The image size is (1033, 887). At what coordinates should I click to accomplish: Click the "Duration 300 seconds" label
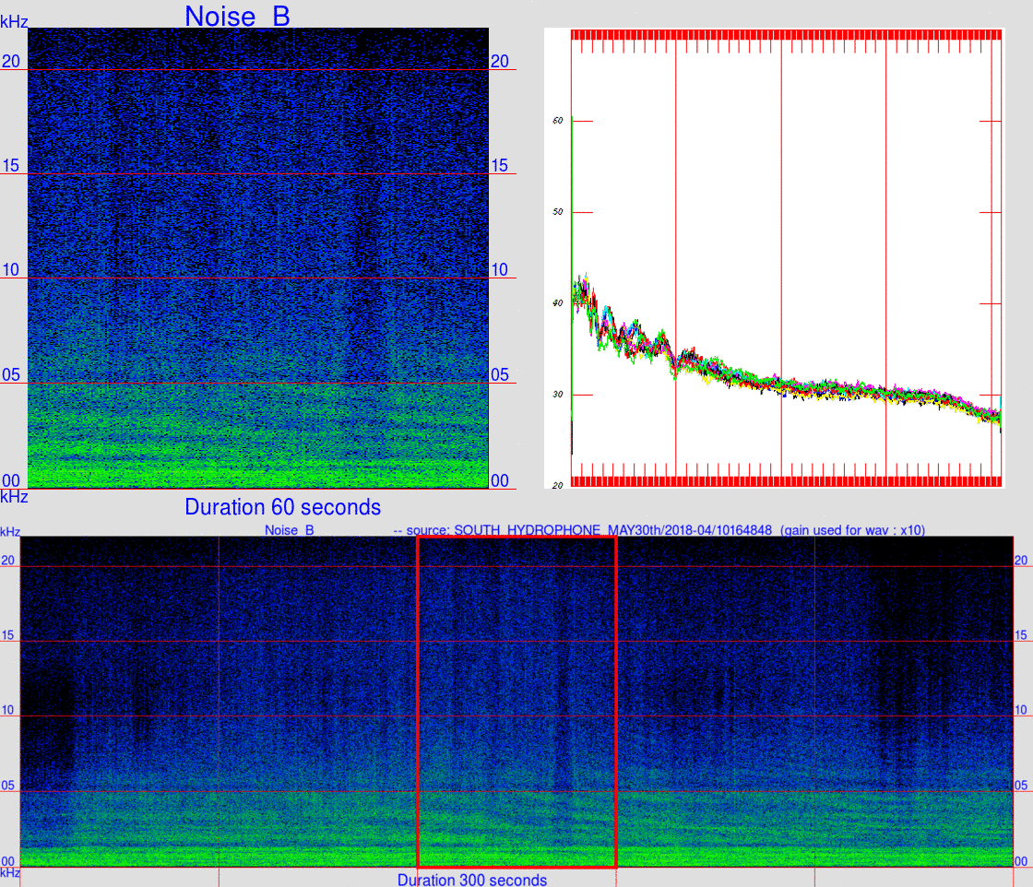pos(471,880)
